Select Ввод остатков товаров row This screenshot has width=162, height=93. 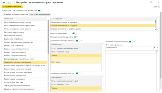click(25, 35)
